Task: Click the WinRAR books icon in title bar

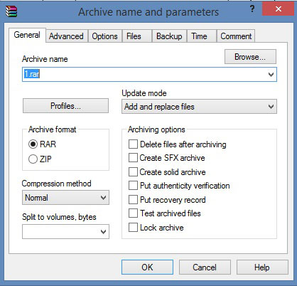Action: [11, 11]
